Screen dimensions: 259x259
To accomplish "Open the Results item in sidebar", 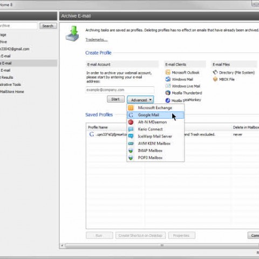I will pos(6,77).
